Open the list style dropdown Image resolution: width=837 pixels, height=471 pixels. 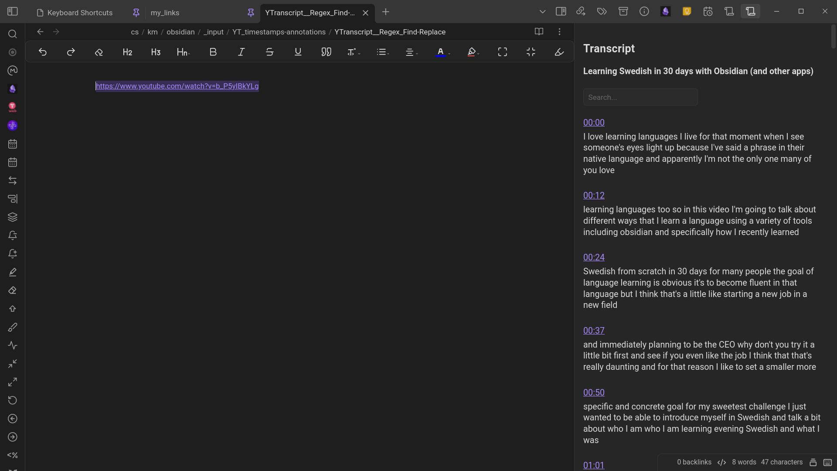383,52
